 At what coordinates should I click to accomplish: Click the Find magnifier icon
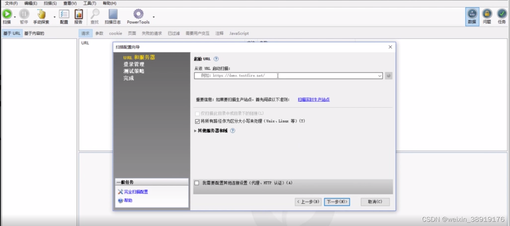click(x=94, y=14)
